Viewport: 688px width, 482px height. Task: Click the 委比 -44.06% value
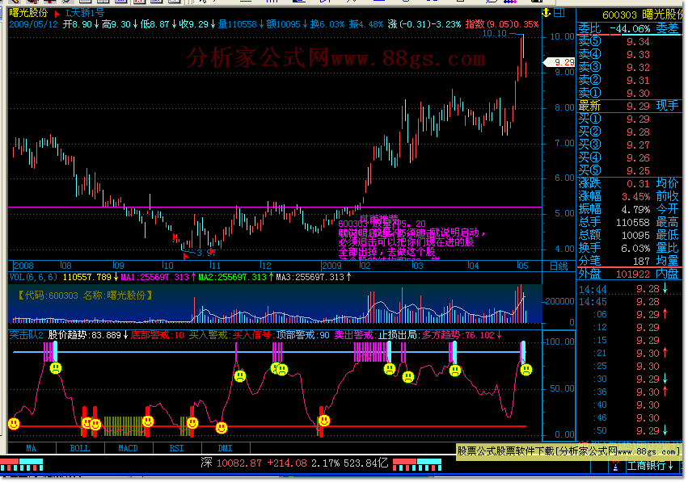coord(630,29)
